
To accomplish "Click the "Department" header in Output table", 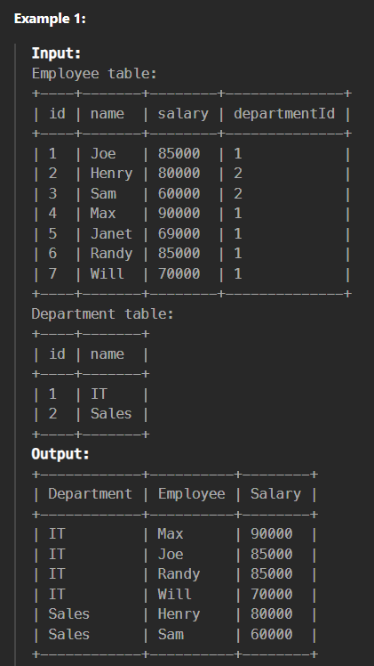I will (x=91, y=494).
